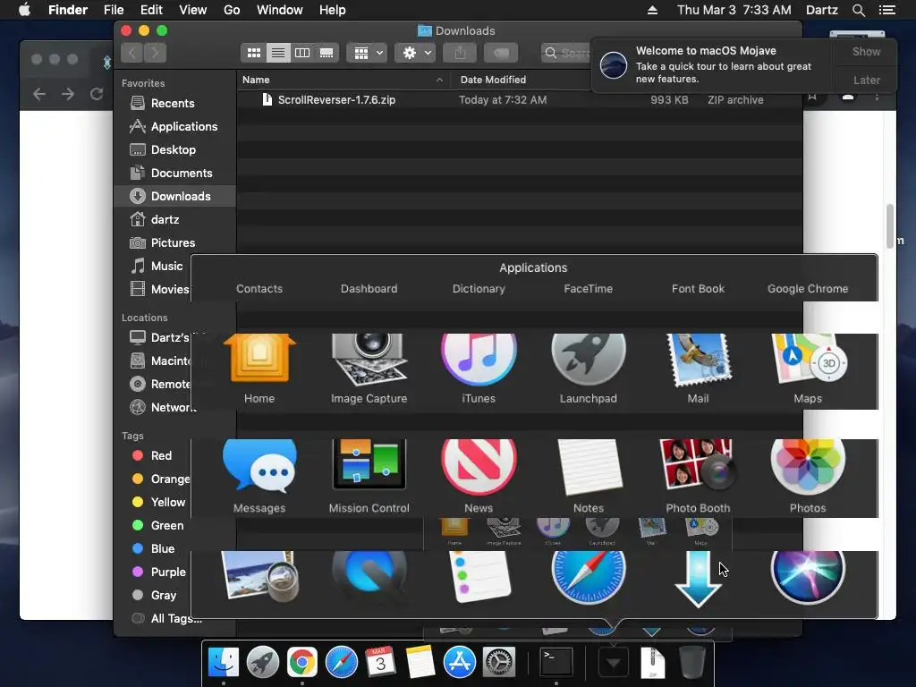Go back in Finder toolbar
916x687 pixels.
pyautogui.click(x=132, y=53)
